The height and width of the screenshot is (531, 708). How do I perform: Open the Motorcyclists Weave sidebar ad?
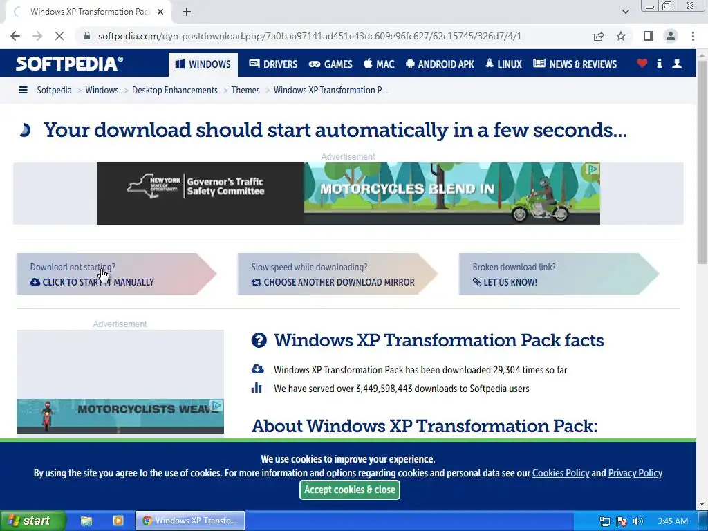tap(120, 416)
